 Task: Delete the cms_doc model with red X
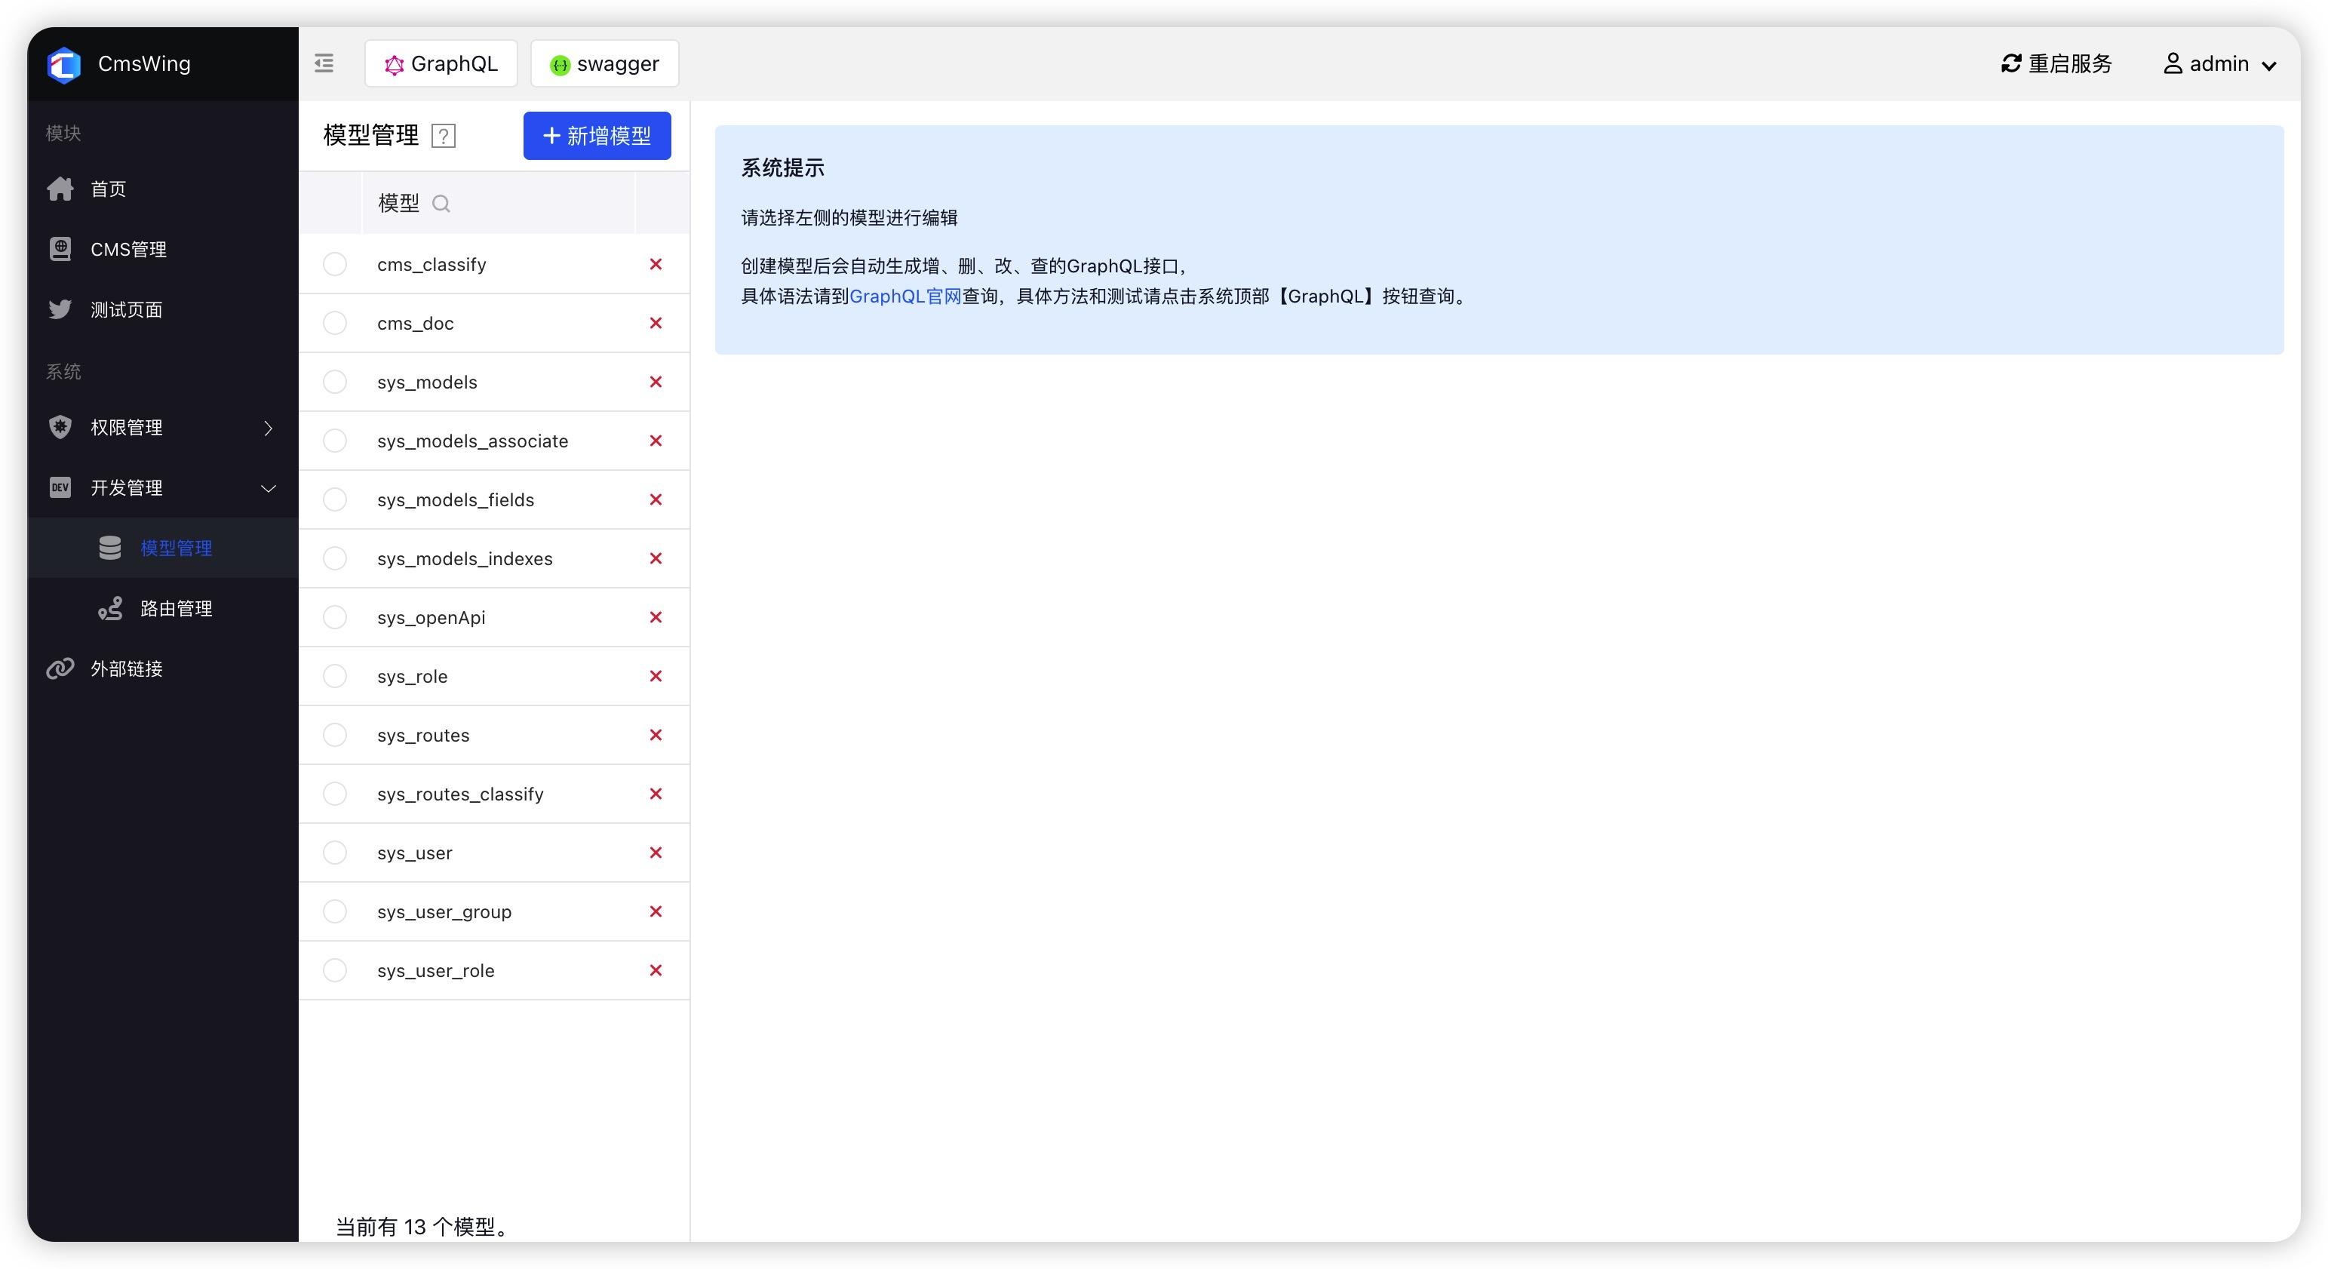pos(656,323)
